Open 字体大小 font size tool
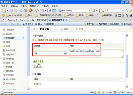133x95 pixels. pos(28,24)
